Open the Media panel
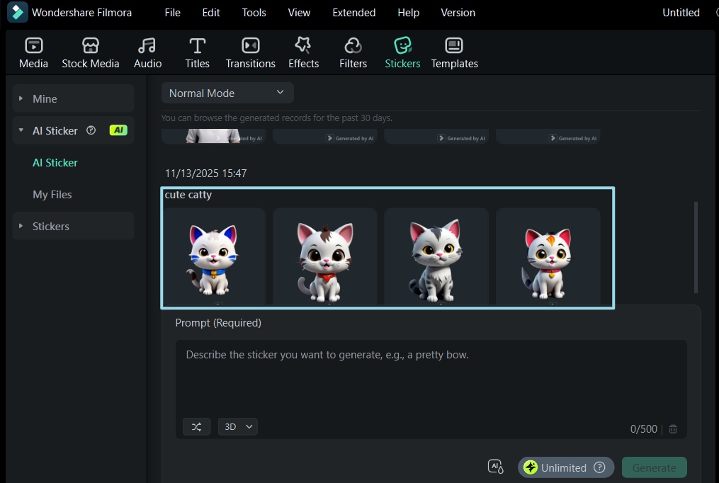 [33, 52]
